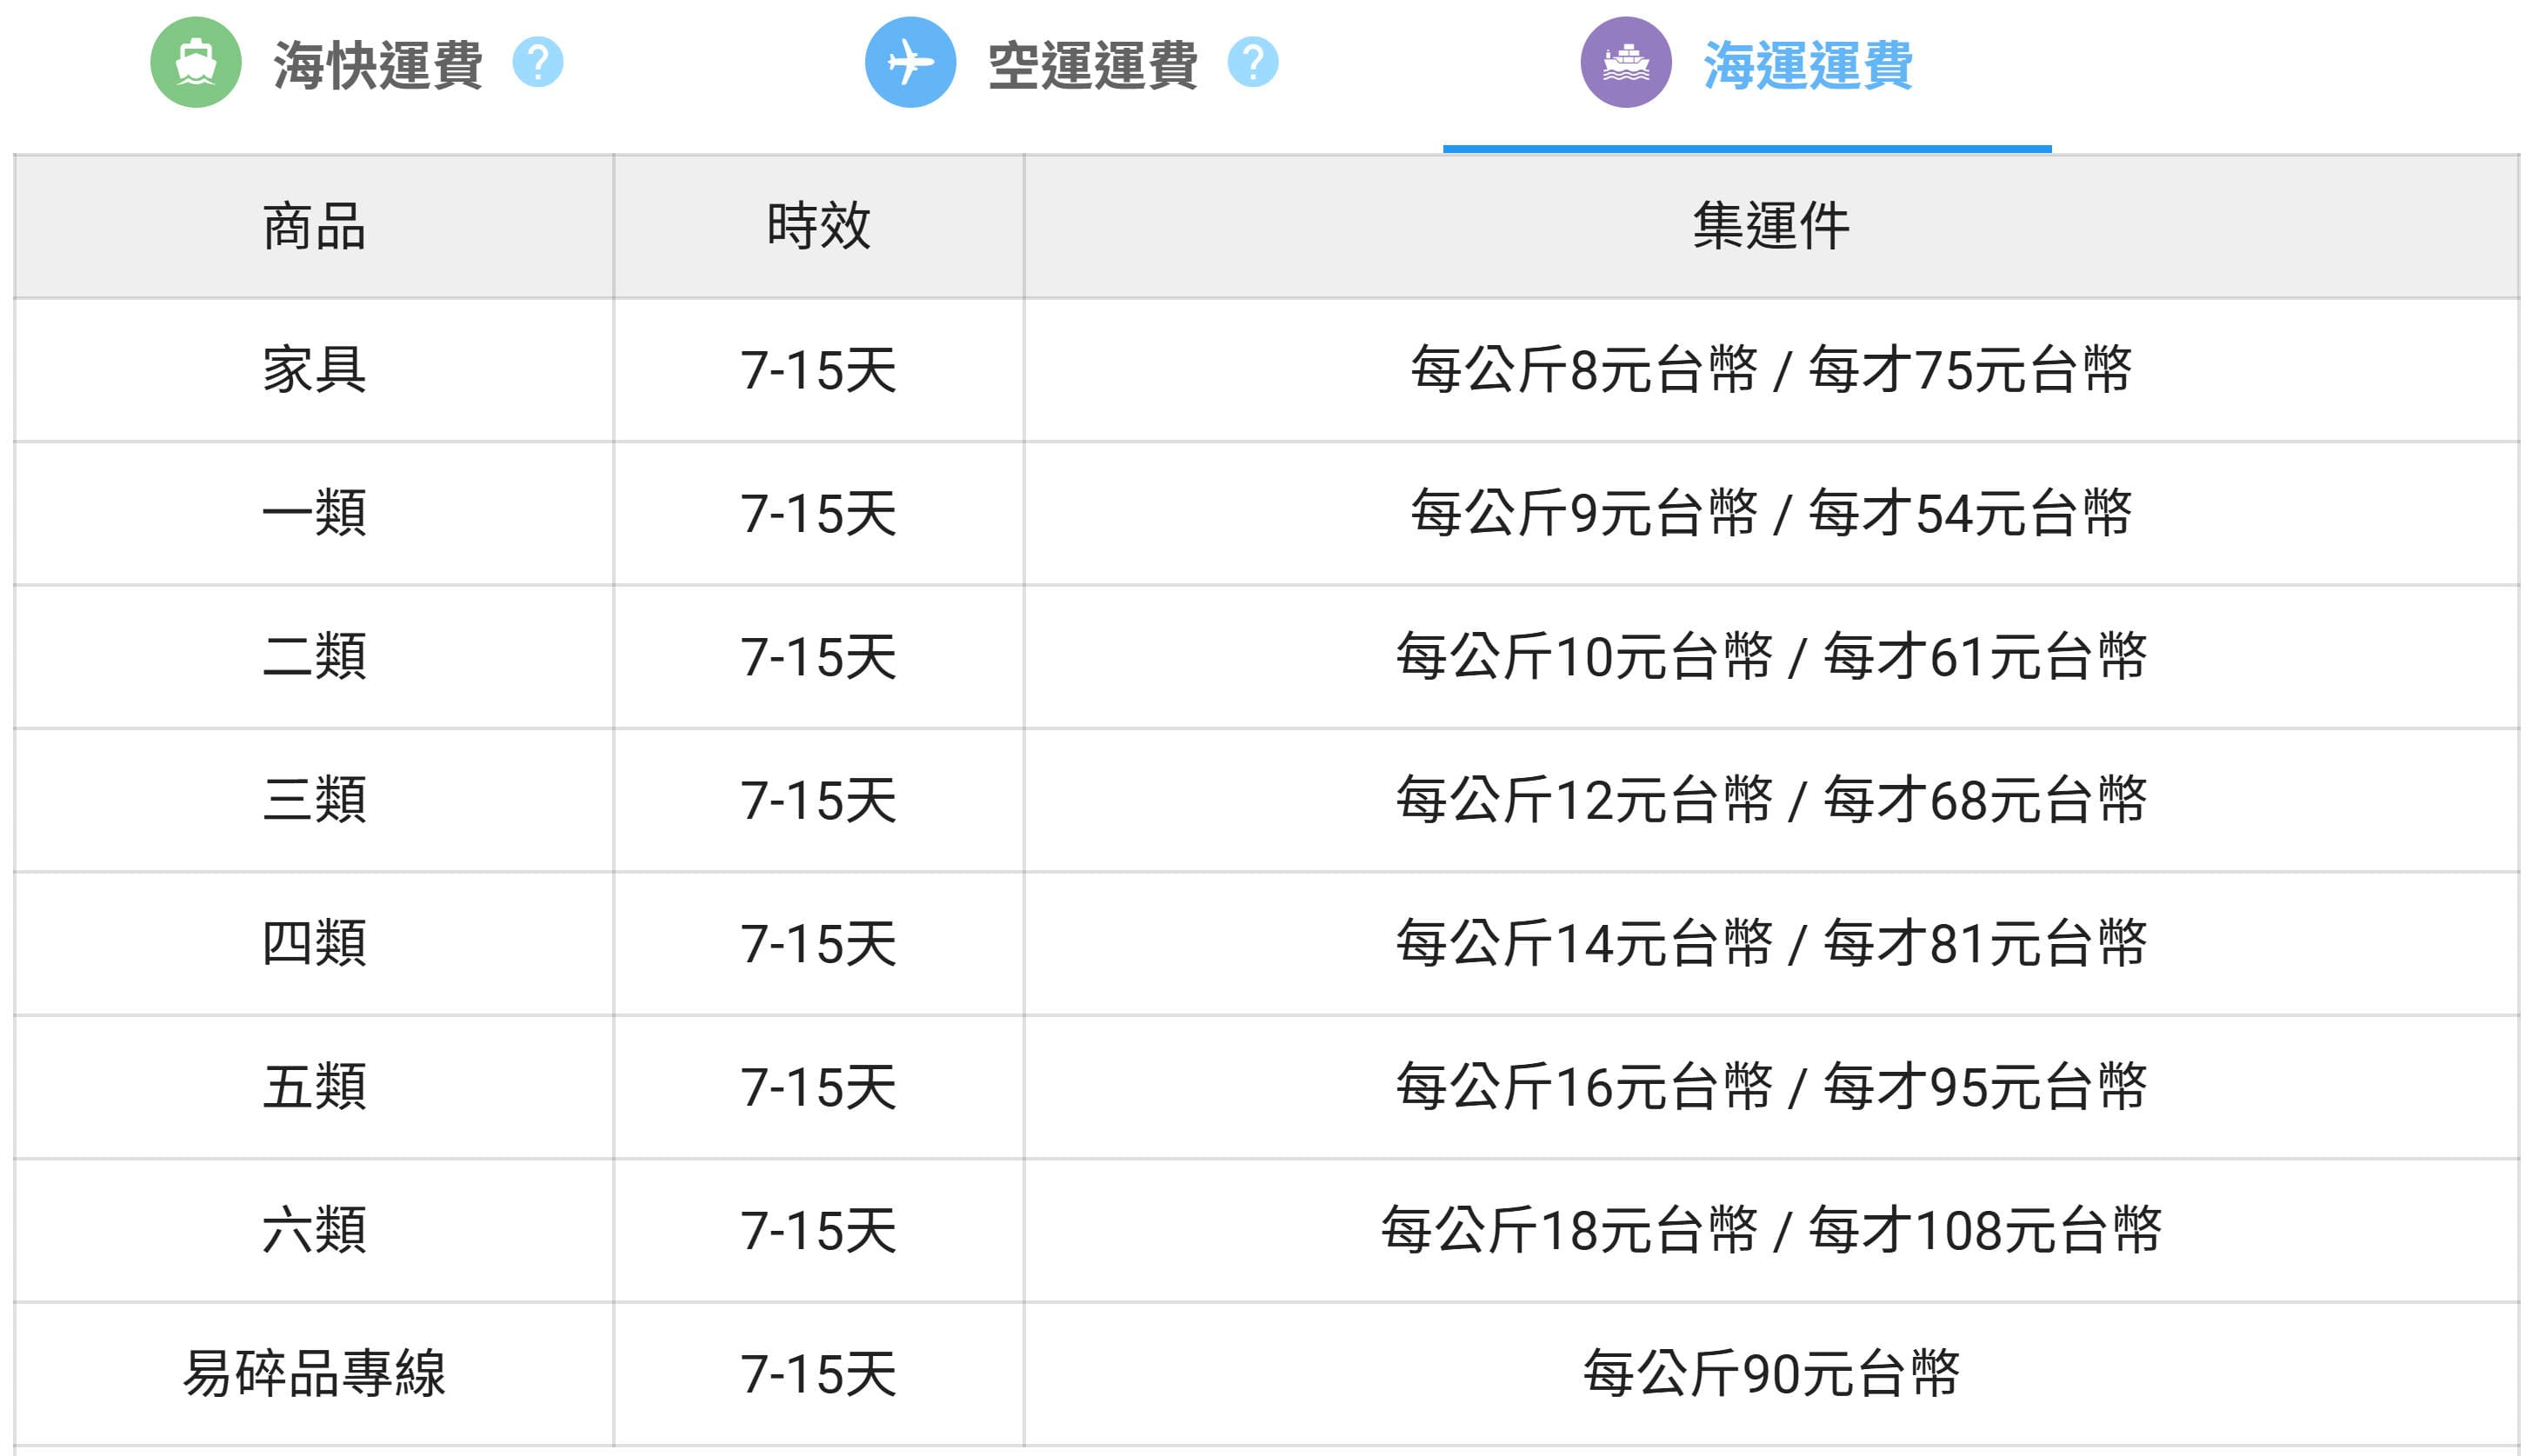Click the green ship icon for 海快運費

point(196,62)
